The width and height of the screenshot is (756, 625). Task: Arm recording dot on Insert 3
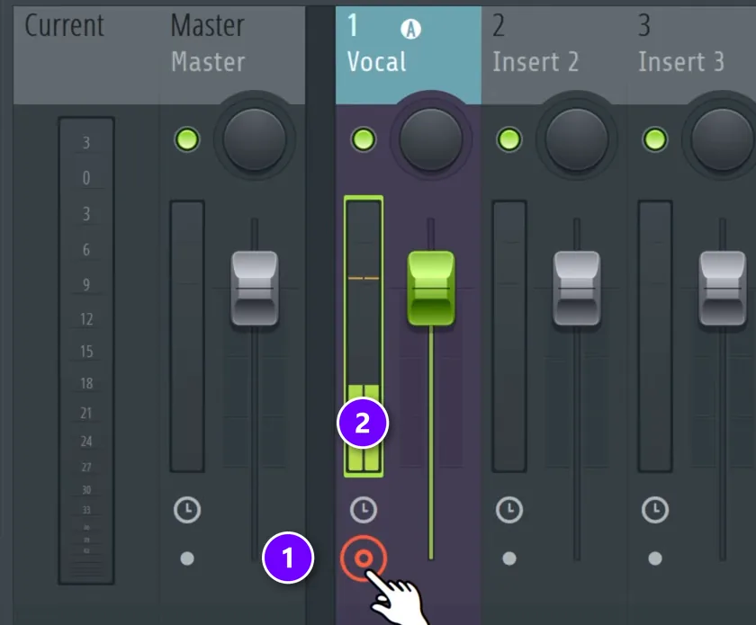click(x=655, y=558)
